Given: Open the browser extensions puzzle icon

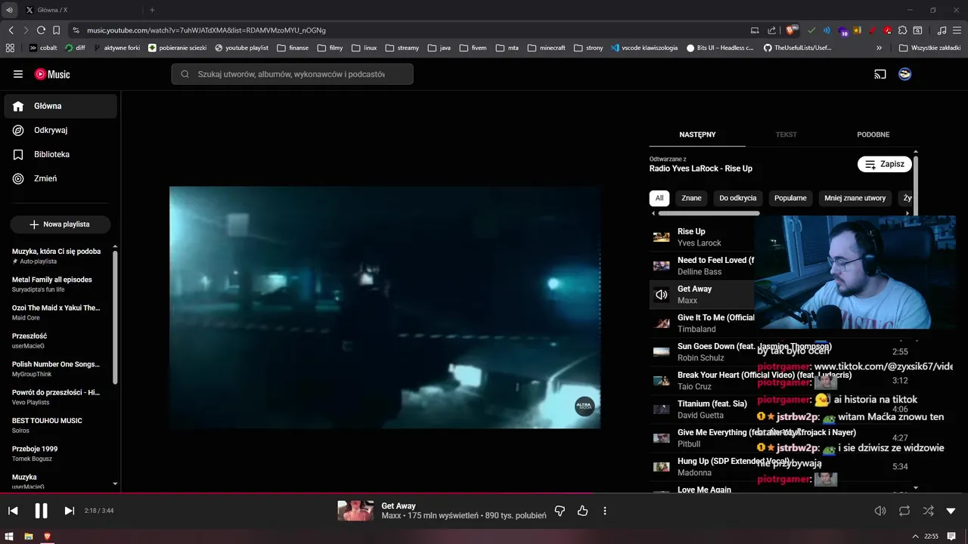Looking at the screenshot, I should tap(902, 30).
